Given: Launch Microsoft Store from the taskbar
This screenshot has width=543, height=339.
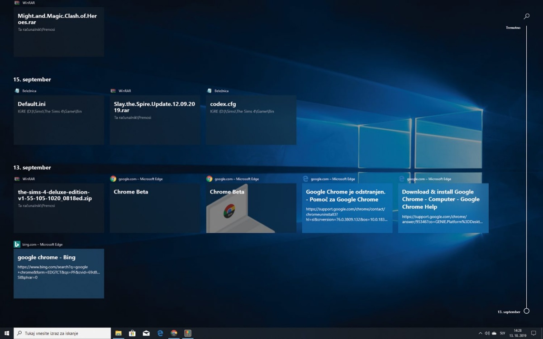Looking at the screenshot, I should [132, 333].
